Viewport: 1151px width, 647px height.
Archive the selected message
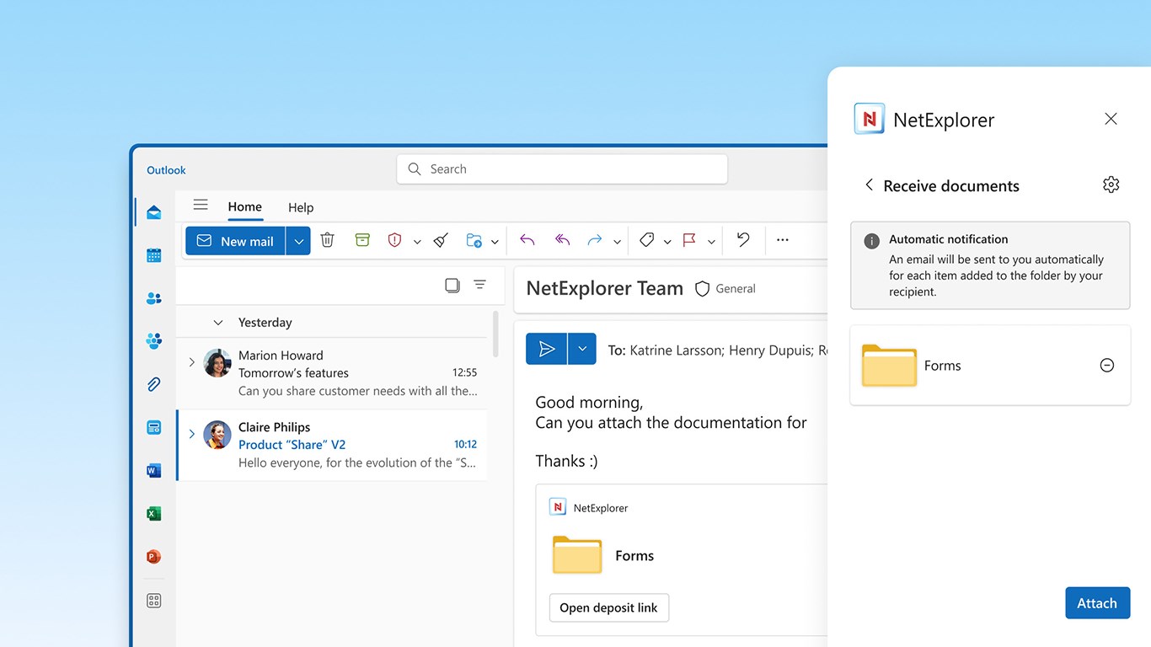coord(362,240)
